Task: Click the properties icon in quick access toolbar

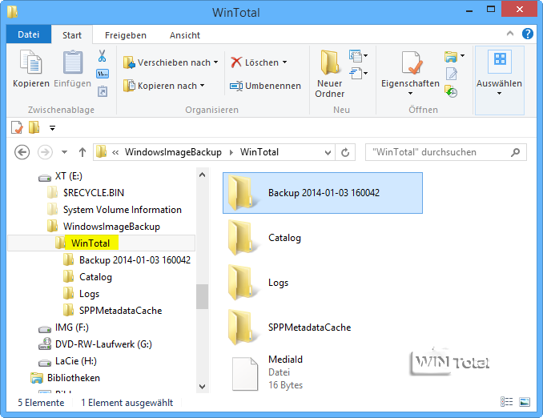Action: click(17, 127)
